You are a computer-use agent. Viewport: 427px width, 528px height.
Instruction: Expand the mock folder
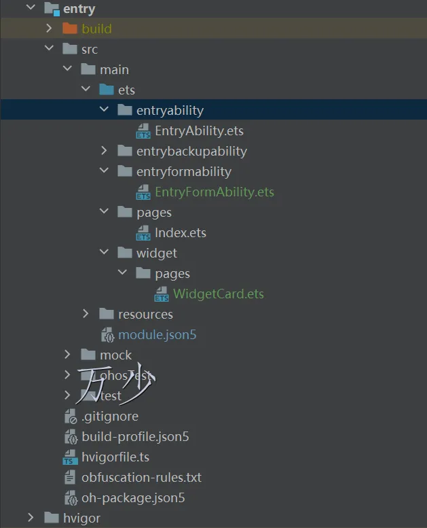click(67, 355)
